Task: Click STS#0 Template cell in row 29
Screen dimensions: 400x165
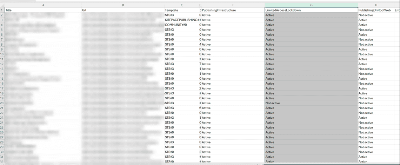Action: click(182, 147)
